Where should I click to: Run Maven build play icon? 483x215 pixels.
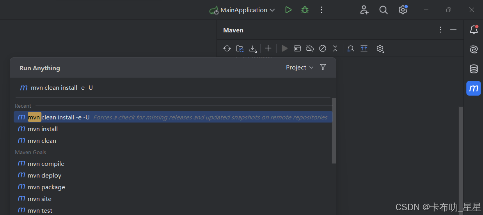[x=284, y=48]
